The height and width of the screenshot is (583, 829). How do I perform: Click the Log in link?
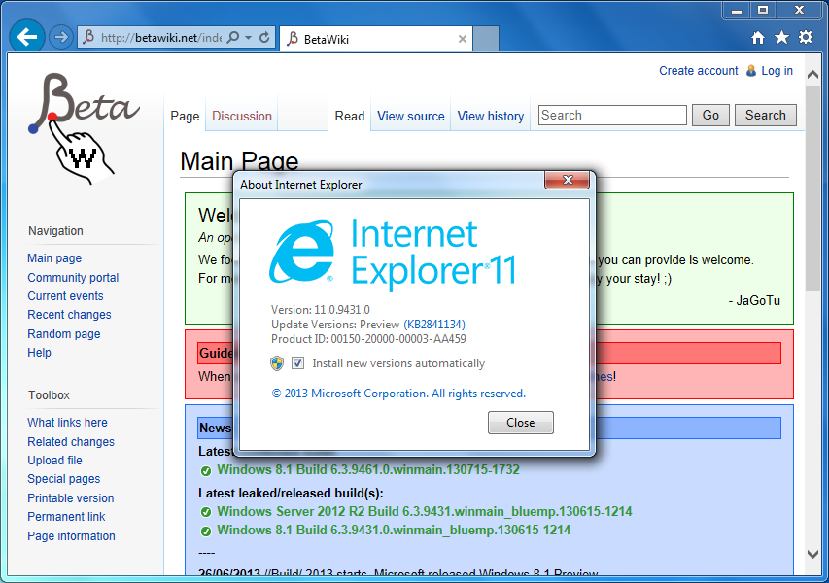pos(777,70)
